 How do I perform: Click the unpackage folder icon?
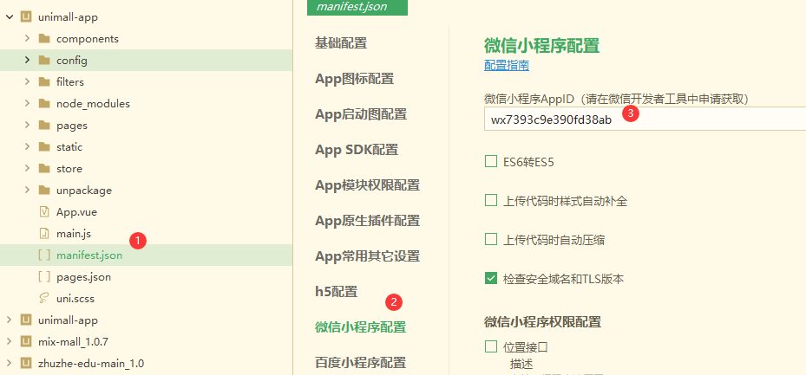[44, 191]
